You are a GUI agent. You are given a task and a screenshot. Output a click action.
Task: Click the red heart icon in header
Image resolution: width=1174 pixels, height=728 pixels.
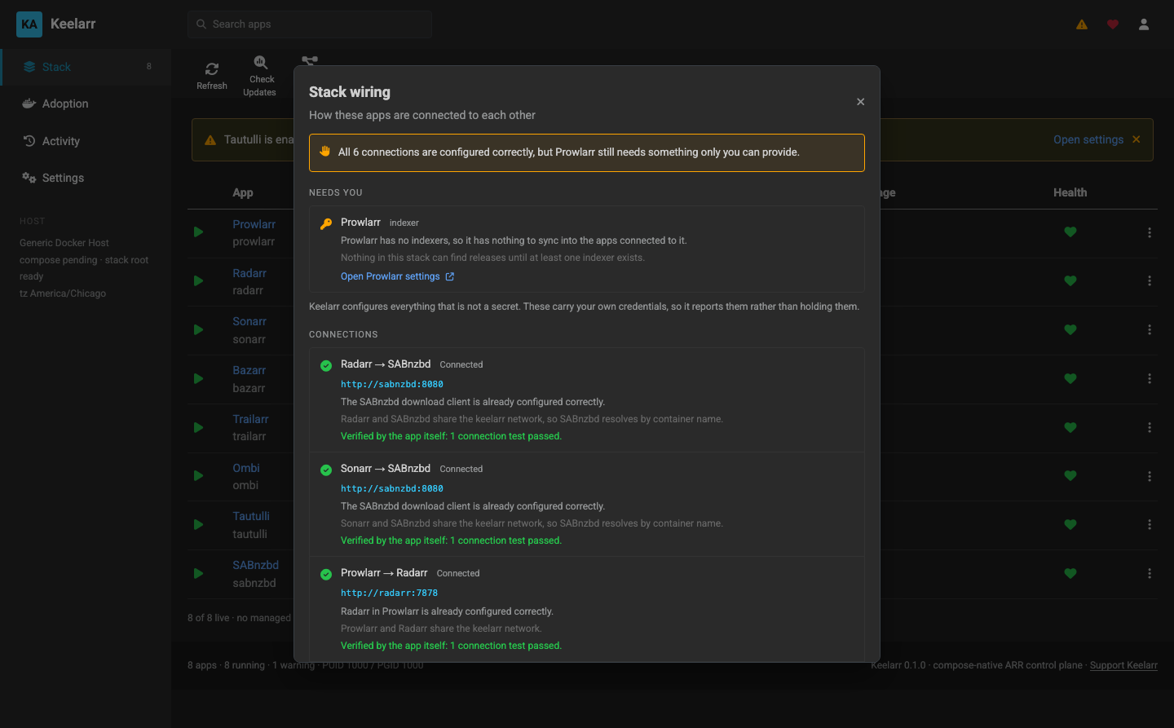point(1113,24)
